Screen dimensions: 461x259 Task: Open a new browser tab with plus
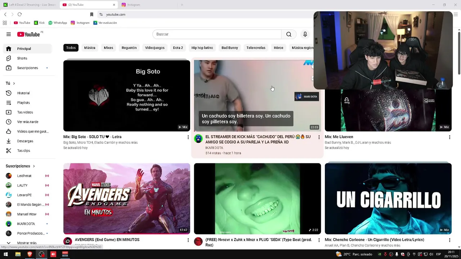point(182,5)
